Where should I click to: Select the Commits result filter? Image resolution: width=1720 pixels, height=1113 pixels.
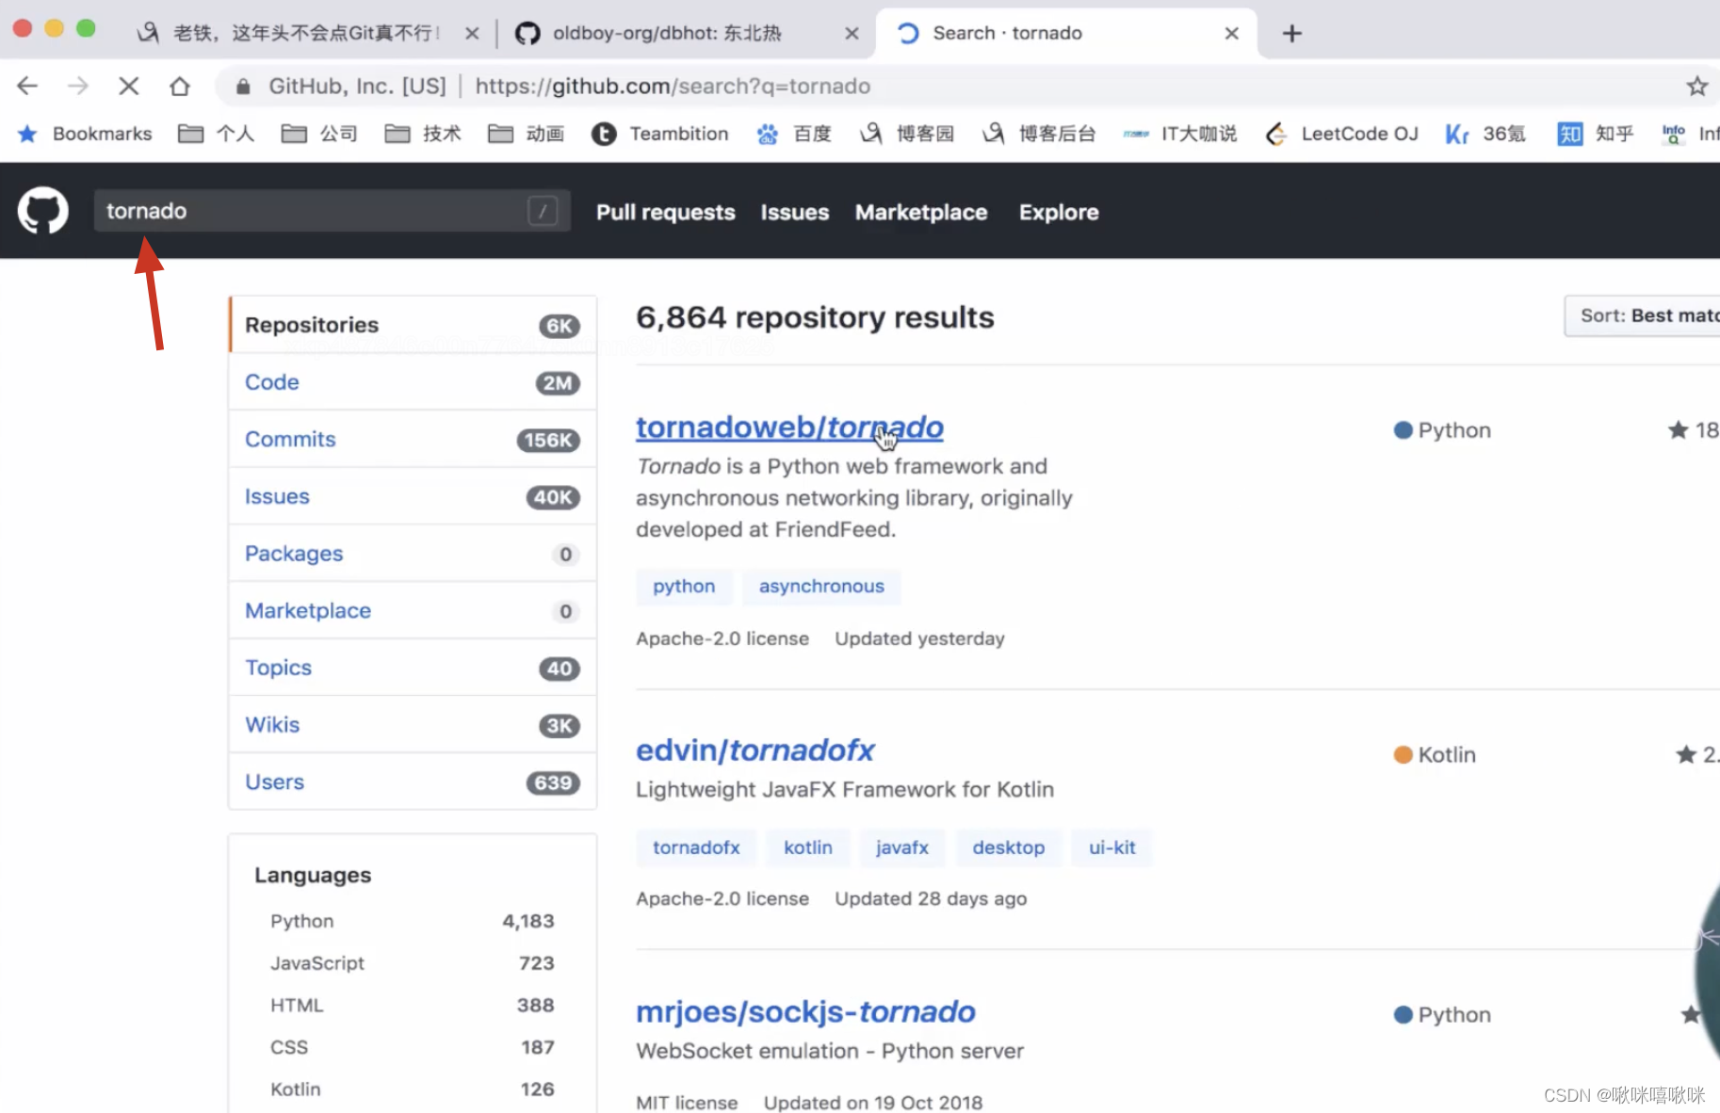pyautogui.click(x=413, y=440)
